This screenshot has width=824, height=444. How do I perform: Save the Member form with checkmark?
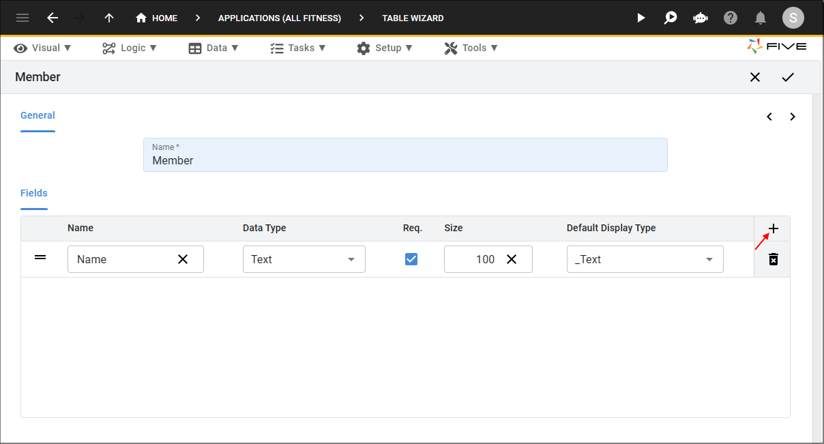point(788,77)
